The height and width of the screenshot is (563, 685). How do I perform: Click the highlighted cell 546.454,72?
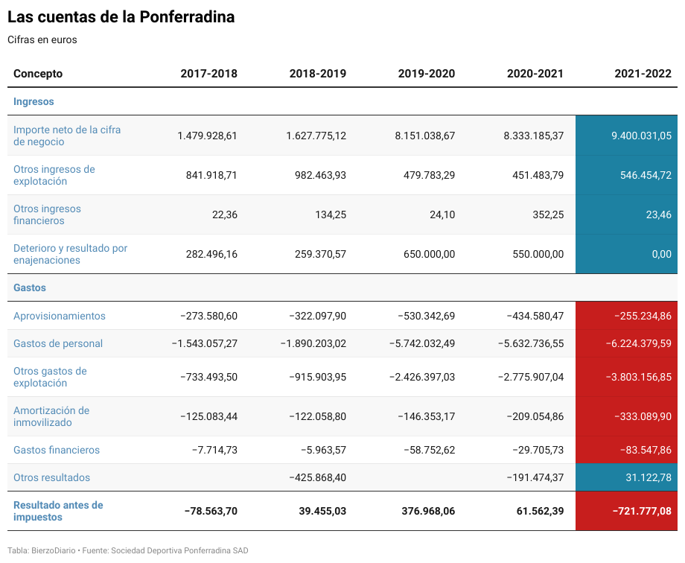(626, 175)
